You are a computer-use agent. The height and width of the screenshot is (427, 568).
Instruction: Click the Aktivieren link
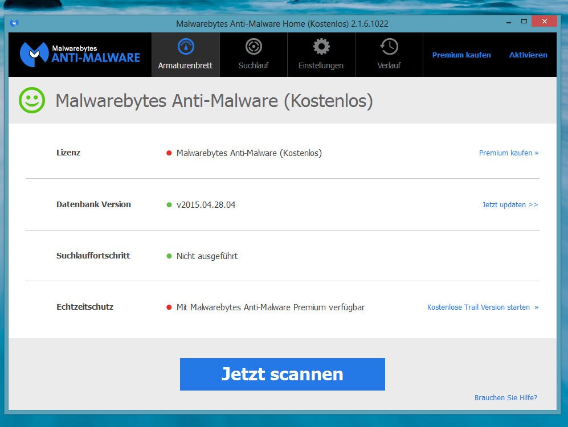click(528, 55)
